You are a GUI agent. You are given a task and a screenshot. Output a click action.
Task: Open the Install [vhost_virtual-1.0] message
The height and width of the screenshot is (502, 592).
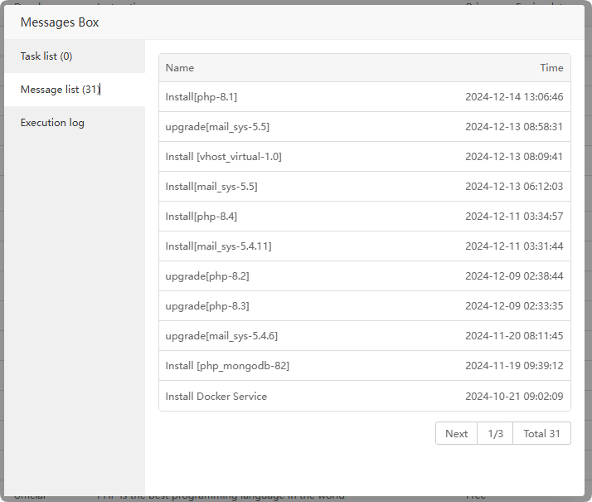click(x=224, y=157)
